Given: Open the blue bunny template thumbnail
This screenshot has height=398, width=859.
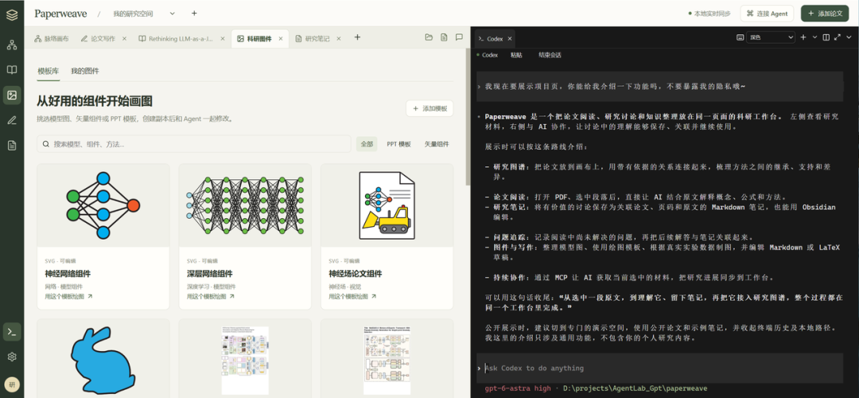Looking at the screenshot, I should [103, 358].
